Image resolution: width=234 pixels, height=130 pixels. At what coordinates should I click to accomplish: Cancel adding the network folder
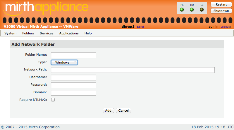[123, 110]
